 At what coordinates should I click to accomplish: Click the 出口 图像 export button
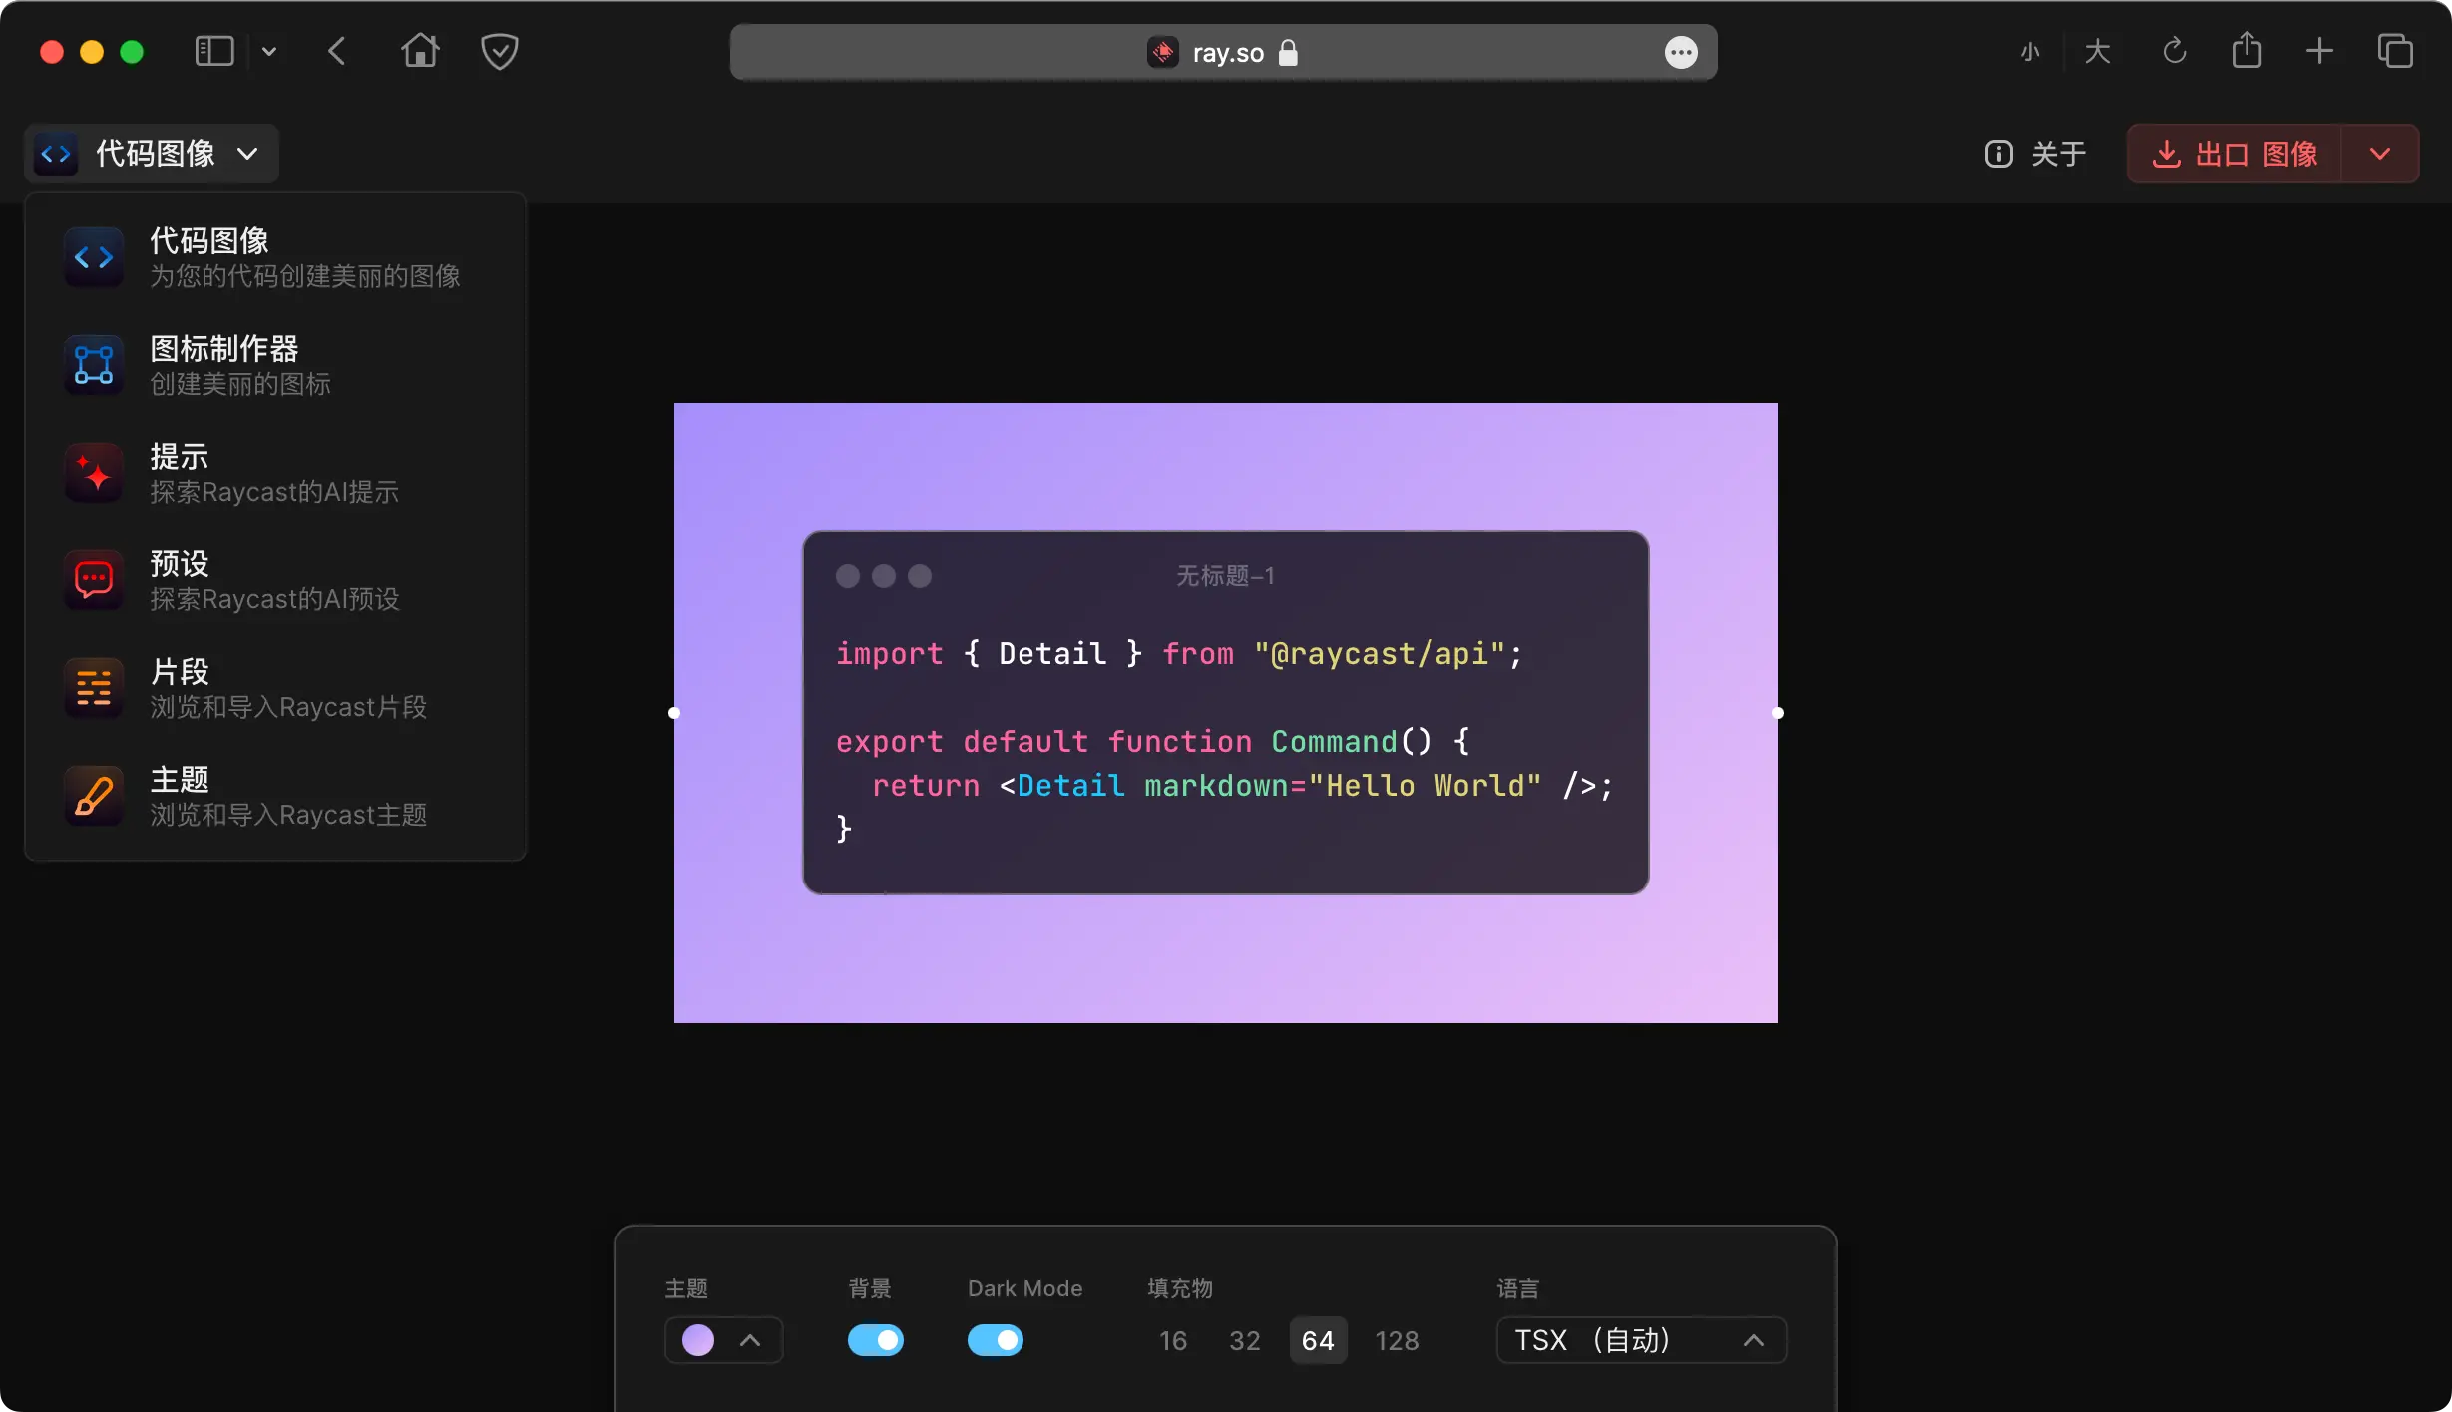[2235, 154]
